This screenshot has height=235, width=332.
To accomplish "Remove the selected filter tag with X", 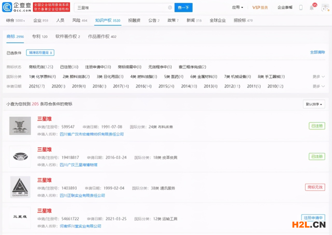I will coord(51,53).
